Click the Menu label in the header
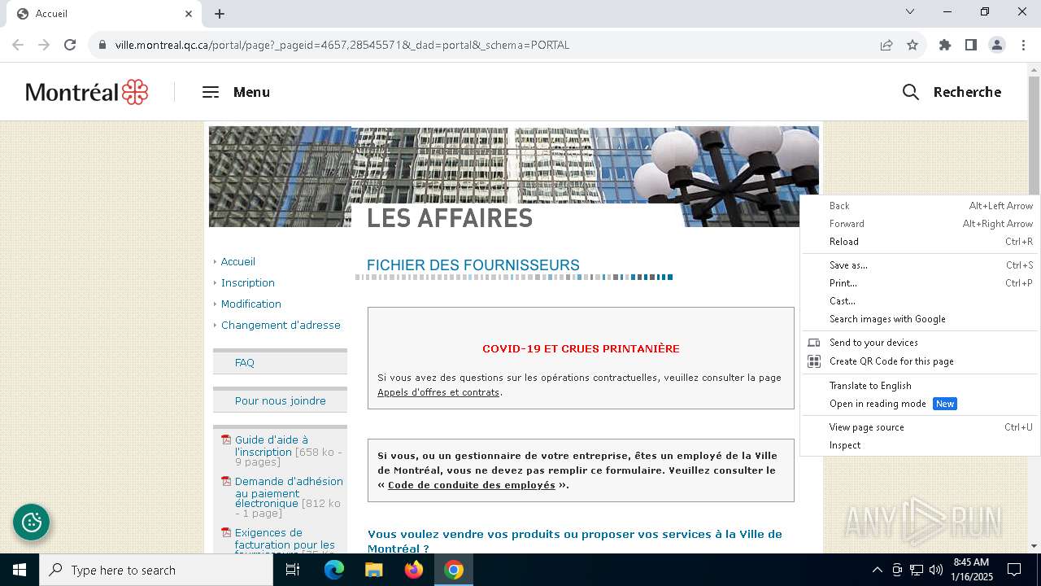The width and height of the screenshot is (1041, 586). [x=251, y=92]
